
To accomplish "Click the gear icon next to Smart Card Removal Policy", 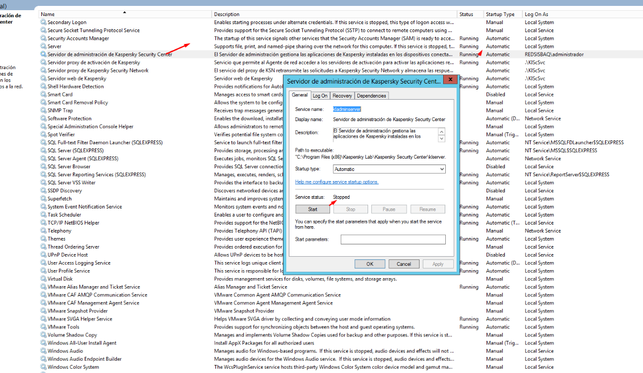I will click(x=43, y=102).
